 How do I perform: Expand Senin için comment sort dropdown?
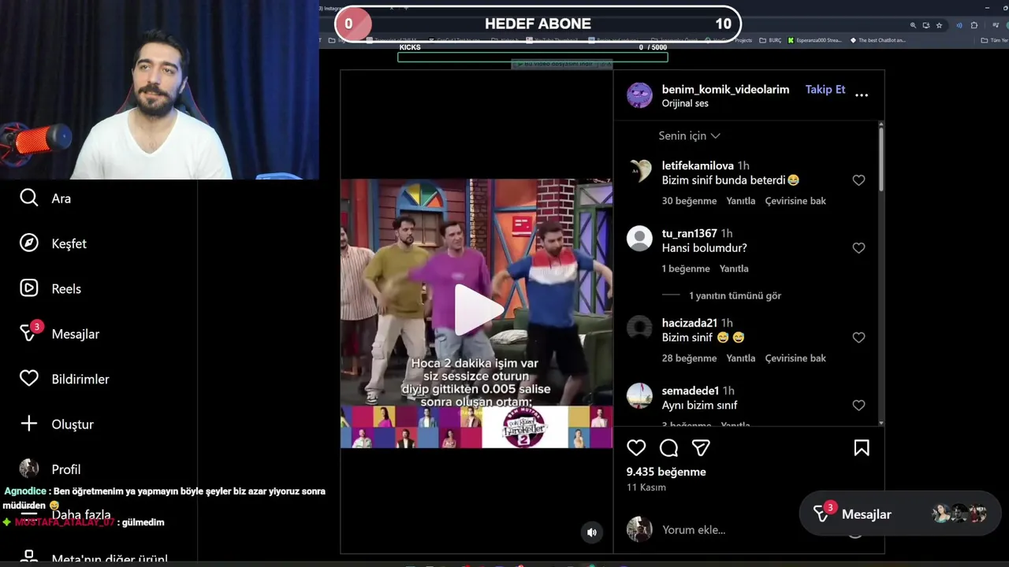pyautogui.click(x=689, y=135)
